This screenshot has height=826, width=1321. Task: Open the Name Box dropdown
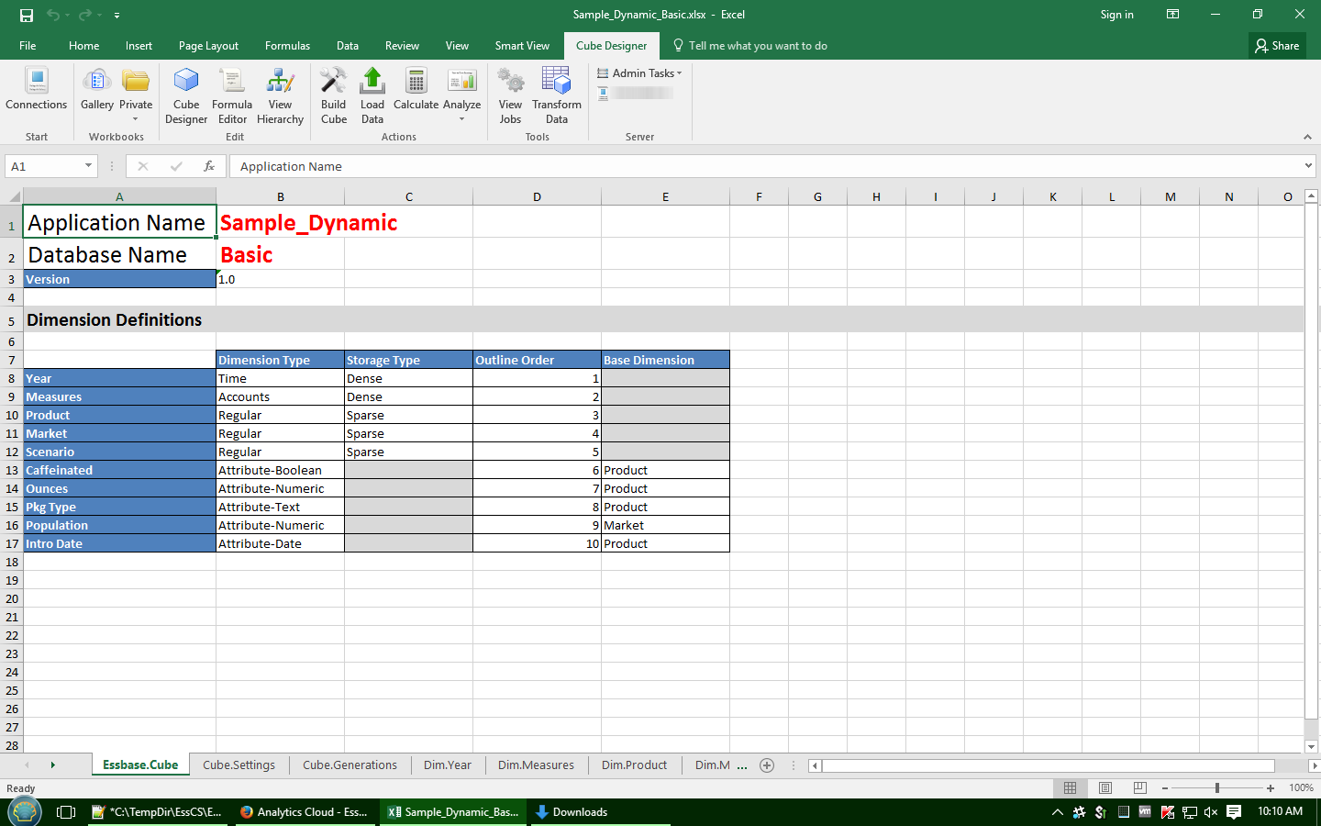(x=89, y=166)
